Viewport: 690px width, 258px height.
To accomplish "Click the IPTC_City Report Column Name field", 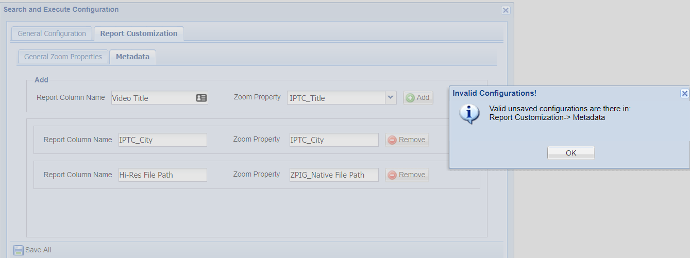I will tap(162, 140).
